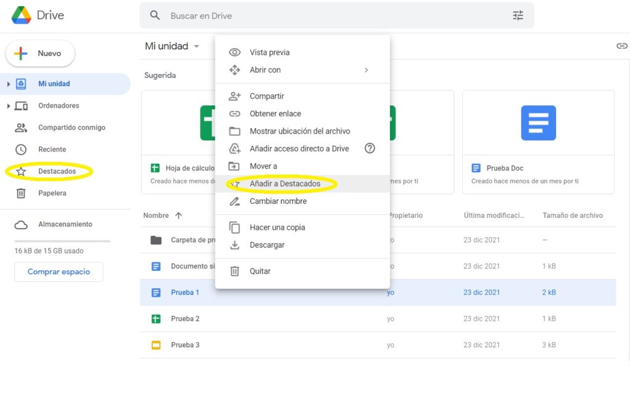The height and width of the screenshot is (399, 630).
Task: Click the storage usage bar
Action: (62, 241)
